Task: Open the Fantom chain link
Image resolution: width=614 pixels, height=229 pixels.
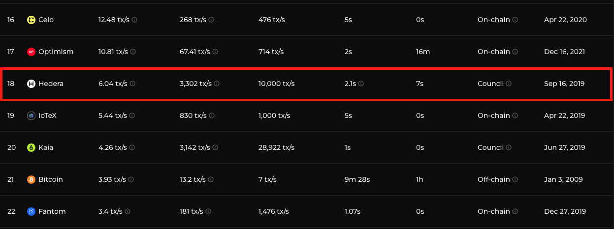Action: (x=52, y=212)
